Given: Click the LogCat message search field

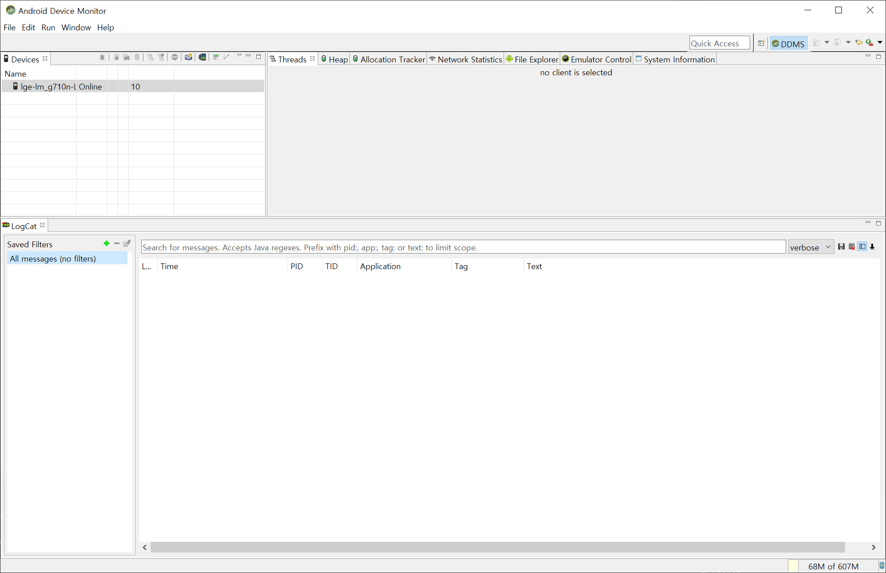Looking at the screenshot, I should coord(463,247).
